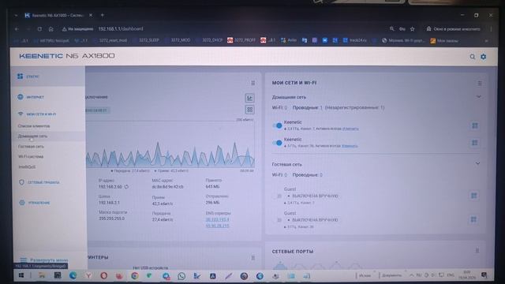
Task: Click the drag handle on the Internet widget
Action: tap(253, 83)
